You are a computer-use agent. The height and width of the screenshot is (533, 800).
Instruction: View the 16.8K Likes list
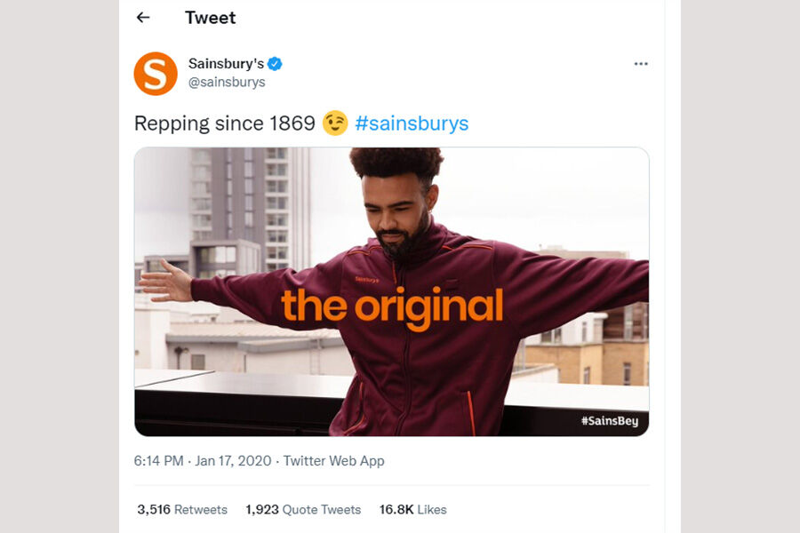click(x=414, y=509)
